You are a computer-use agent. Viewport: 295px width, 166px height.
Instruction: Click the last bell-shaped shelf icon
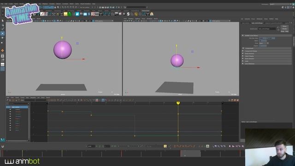(152, 14)
